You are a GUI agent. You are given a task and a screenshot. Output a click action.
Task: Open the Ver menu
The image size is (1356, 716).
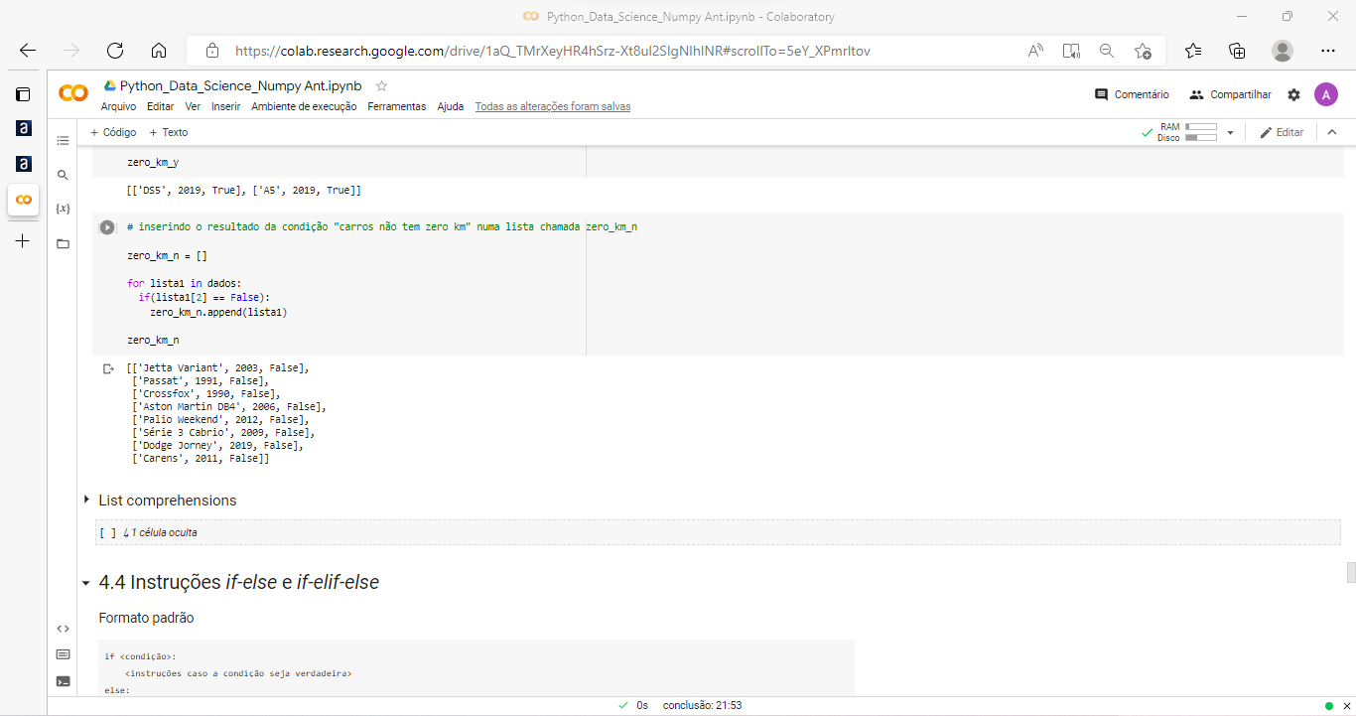pyautogui.click(x=193, y=106)
